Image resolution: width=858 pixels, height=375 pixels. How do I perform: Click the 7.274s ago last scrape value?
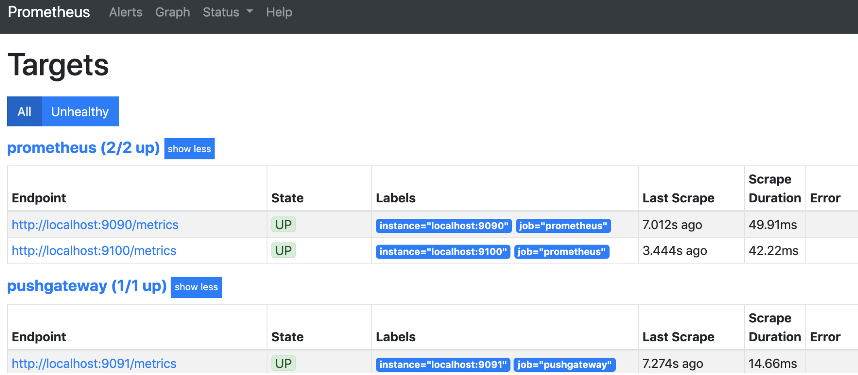[672, 364]
